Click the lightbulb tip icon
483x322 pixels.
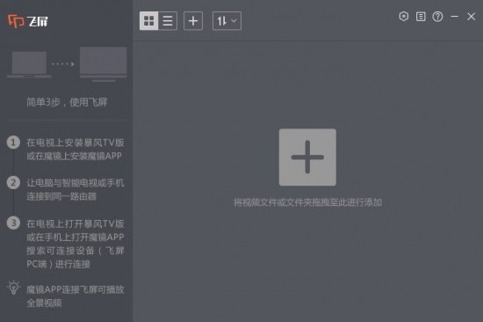(x=13, y=288)
